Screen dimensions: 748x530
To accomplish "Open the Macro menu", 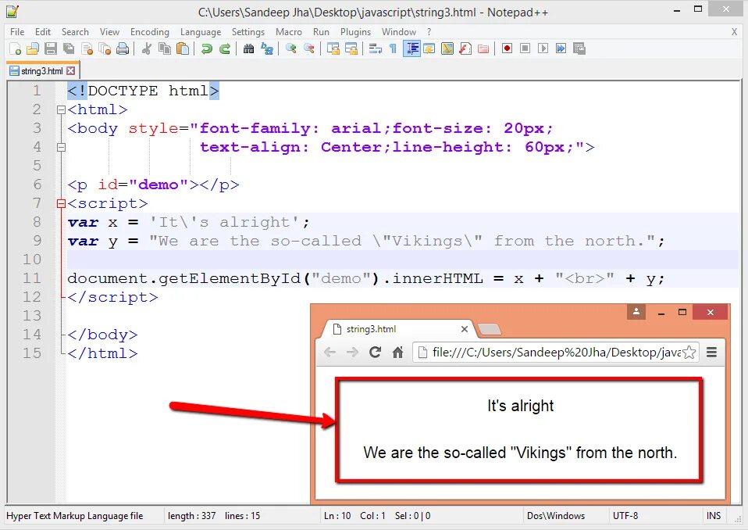I will point(289,31).
